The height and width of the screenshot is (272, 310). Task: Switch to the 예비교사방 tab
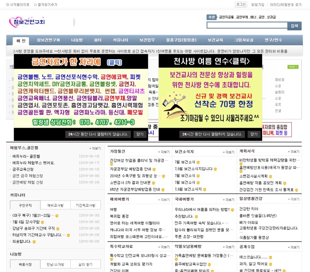click(56, 205)
